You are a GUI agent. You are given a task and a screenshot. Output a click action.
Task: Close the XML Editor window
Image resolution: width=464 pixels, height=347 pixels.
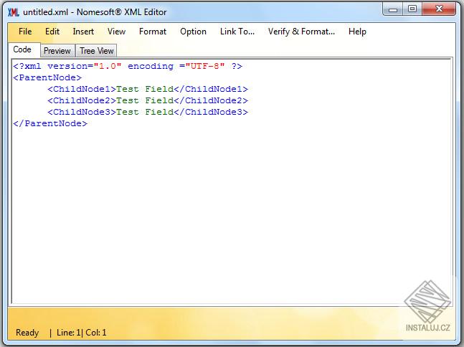(439, 9)
